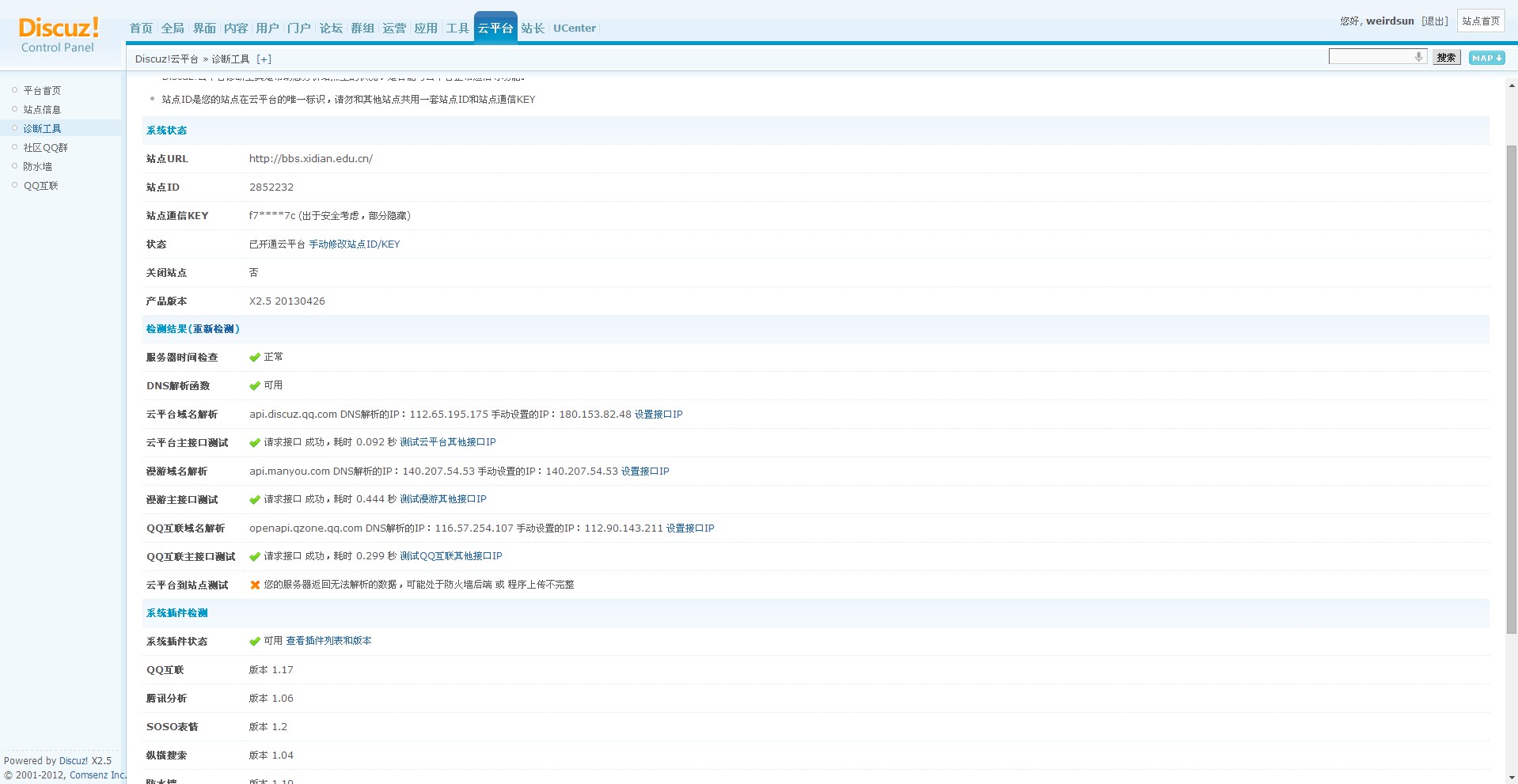Click 测试漫游其他接口IP link
Image resolution: width=1518 pixels, height=784 pixels.
coord(443,499)
